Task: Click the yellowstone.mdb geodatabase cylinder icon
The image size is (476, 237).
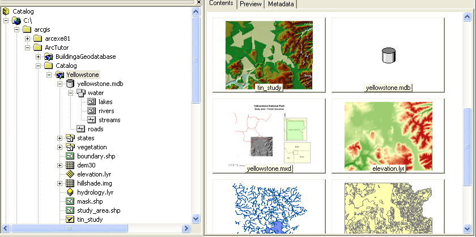Action: 70,84
